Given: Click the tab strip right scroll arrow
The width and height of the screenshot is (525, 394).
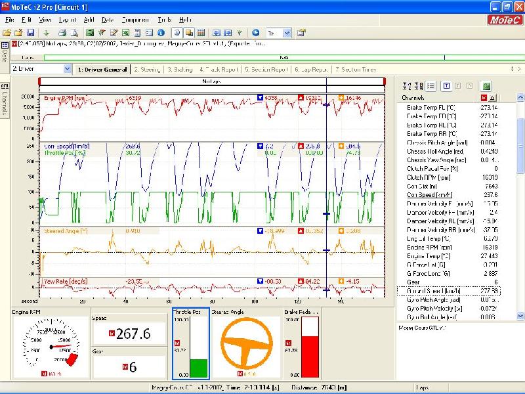Looking at the screenshot, I should (519, 69).
